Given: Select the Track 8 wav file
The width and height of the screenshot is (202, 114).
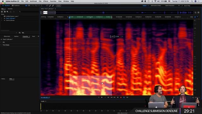Looking at the screenshot, I should click(x=10, y=20).
